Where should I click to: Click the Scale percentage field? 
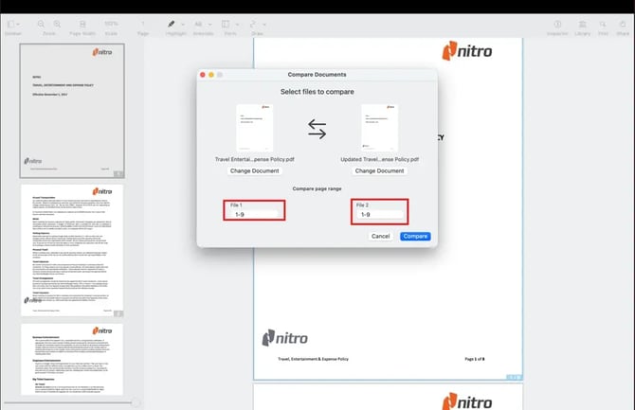111,25
